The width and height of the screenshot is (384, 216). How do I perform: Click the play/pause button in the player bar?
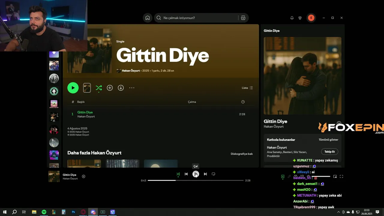point(196,174)
